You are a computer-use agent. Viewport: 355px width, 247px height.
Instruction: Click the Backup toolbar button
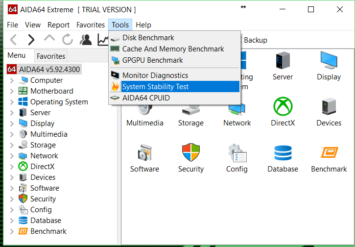[x=256, y=40]
